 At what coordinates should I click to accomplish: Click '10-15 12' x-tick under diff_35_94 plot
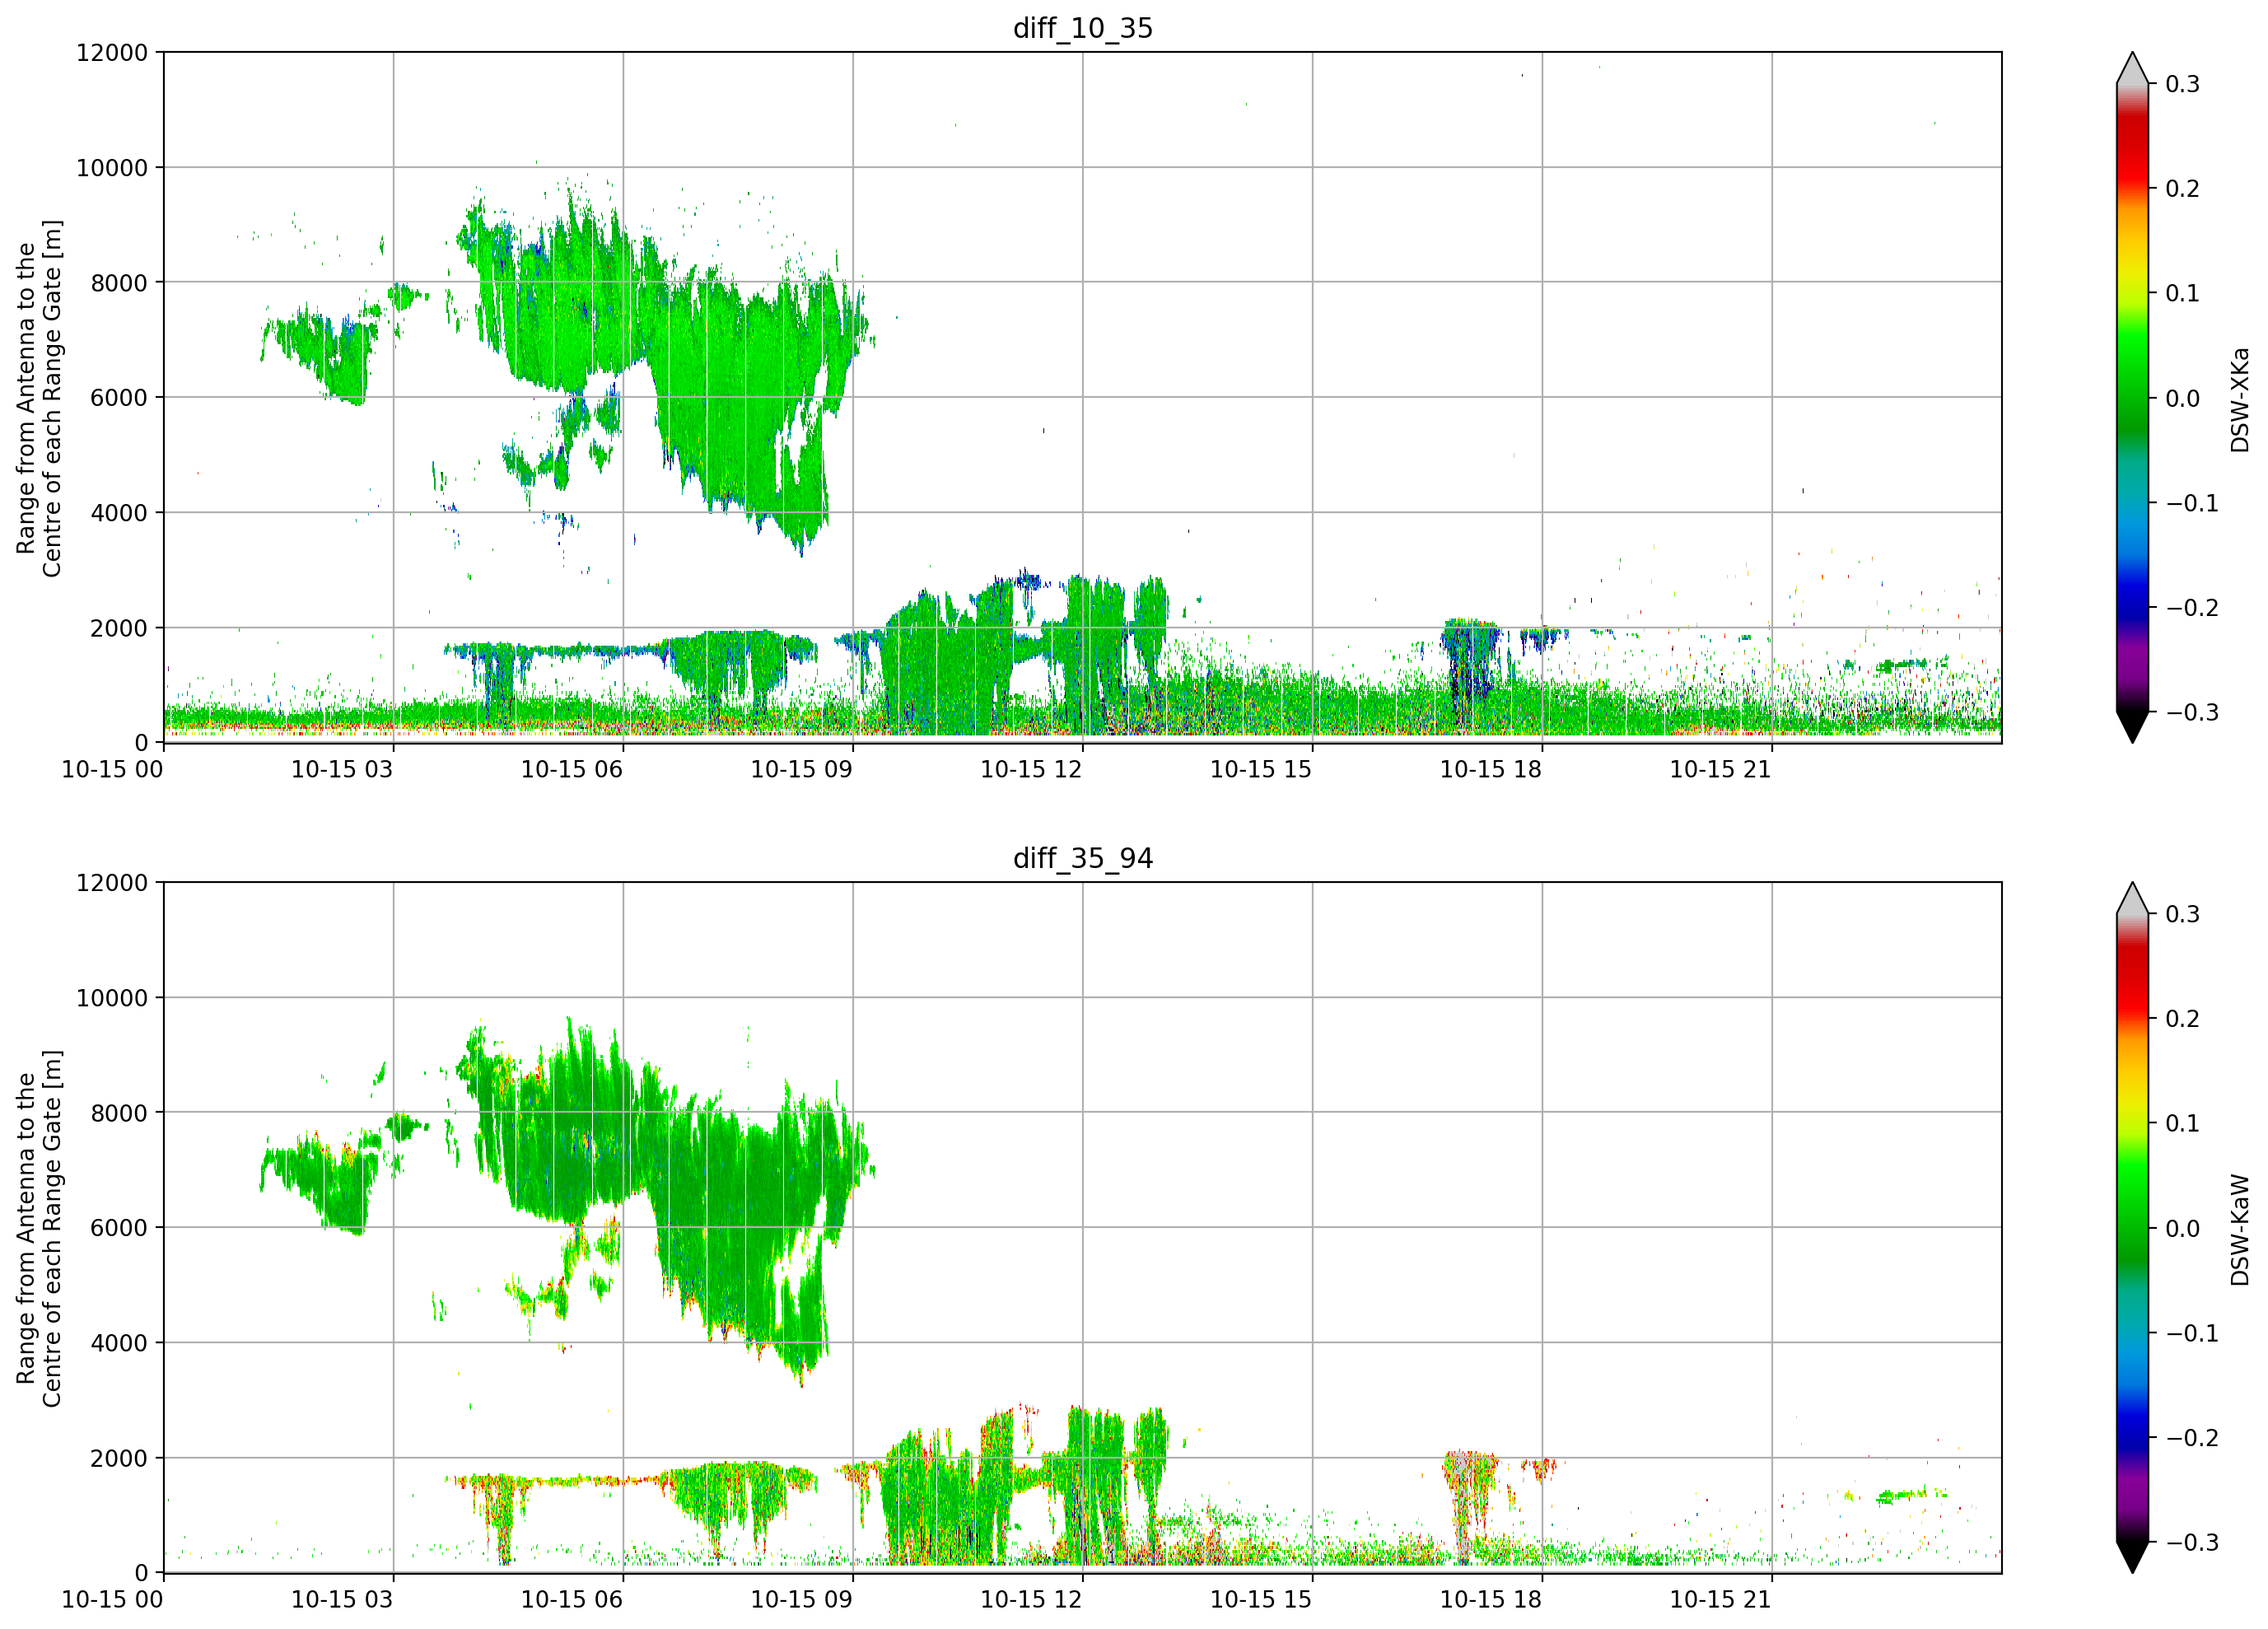coord(1031,1599)
